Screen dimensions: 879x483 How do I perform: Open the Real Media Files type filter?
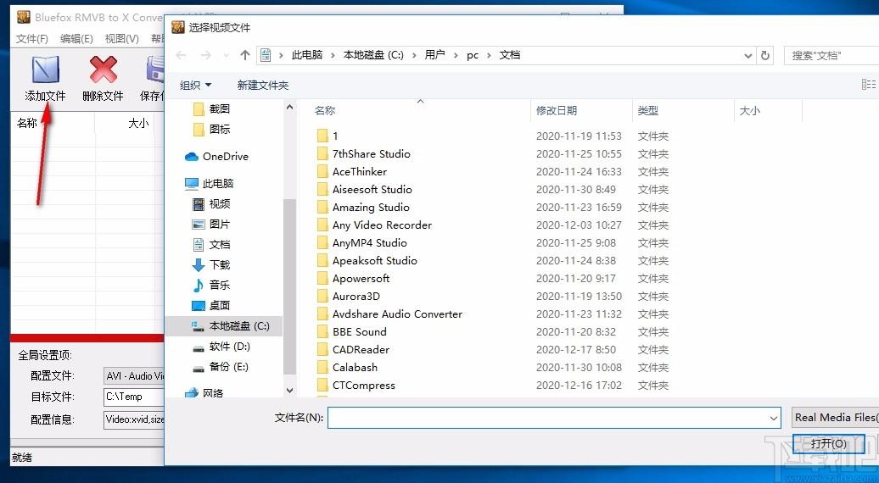(x=835, y=418)
